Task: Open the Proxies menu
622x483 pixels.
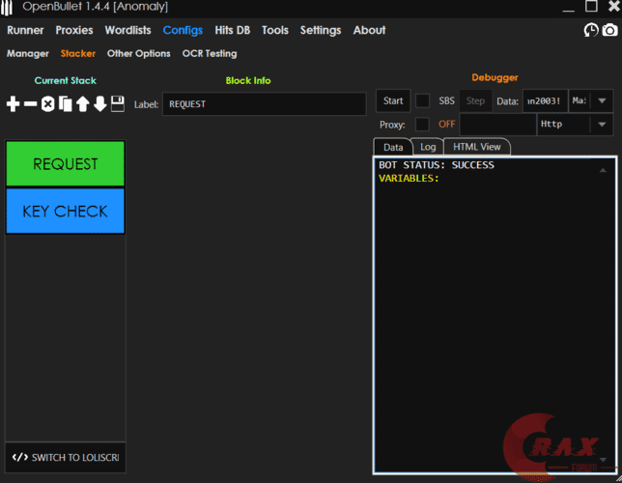Action: coord(74,30)
